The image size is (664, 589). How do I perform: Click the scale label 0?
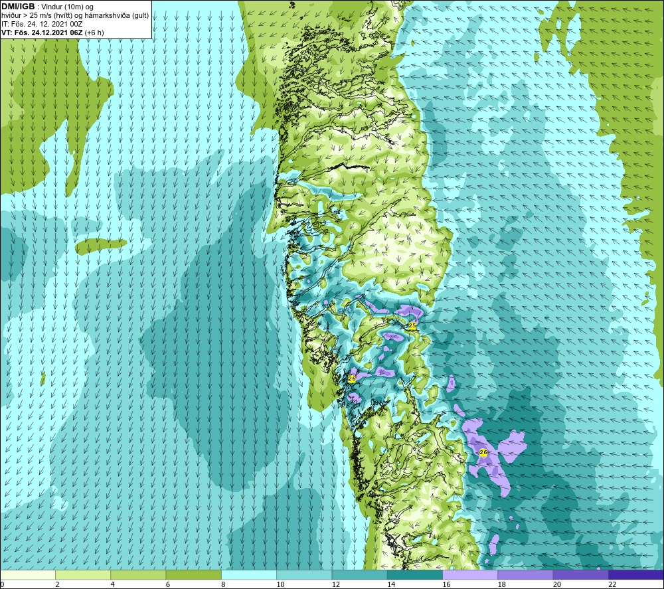[2, 584]
